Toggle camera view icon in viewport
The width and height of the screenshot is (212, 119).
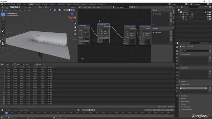tap(75, 30)
